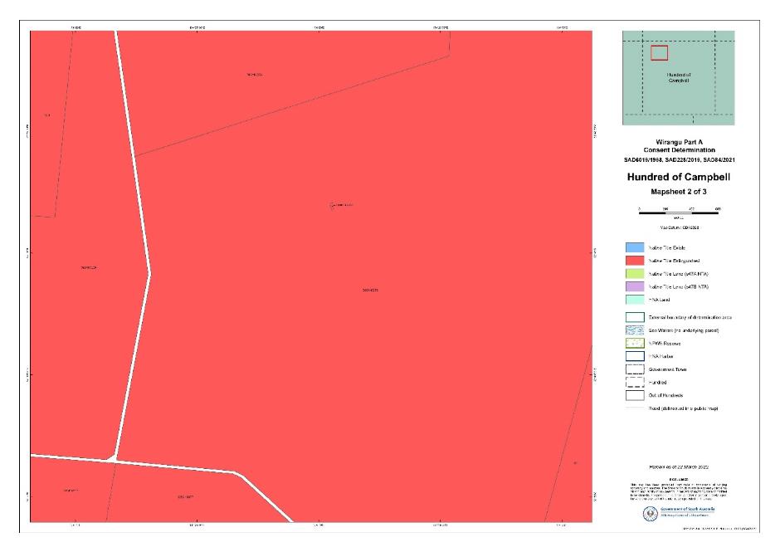Viewport: 780px width, 552px height.
Task: Click the parcel label in the top centre parcel
Action: [254, 75]
